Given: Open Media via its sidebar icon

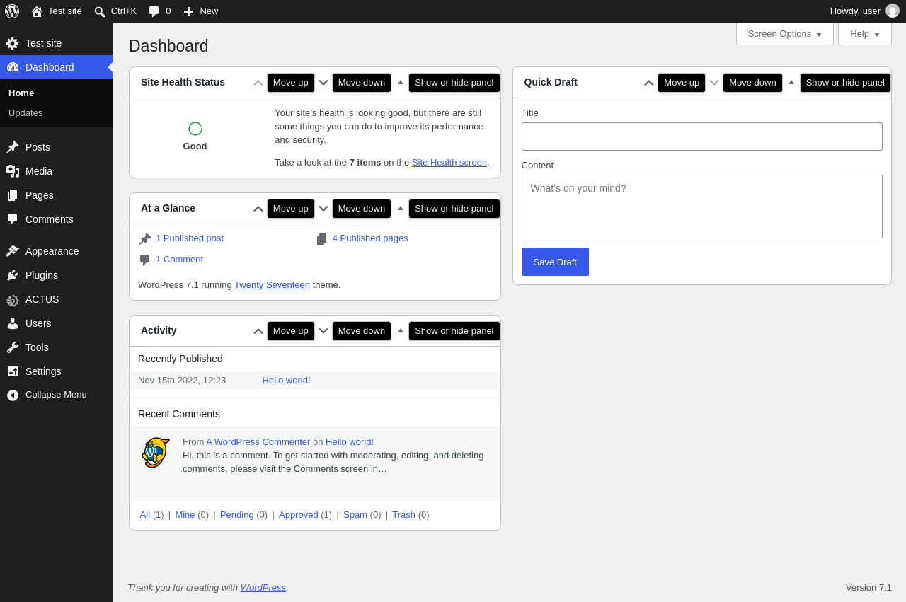Looking at the screenshot, I should (13, 171).
